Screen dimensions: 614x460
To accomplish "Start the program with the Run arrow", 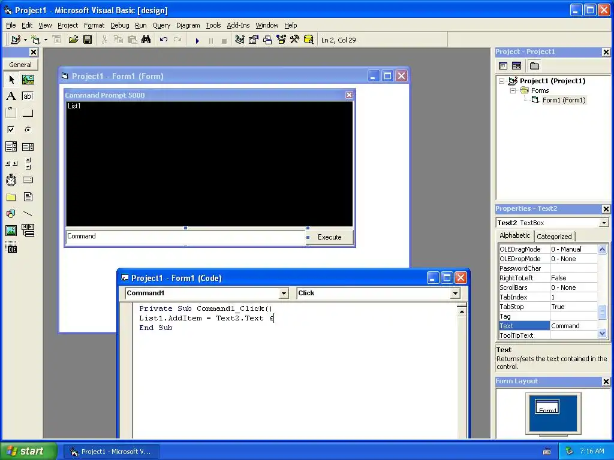I will point(197,40).
